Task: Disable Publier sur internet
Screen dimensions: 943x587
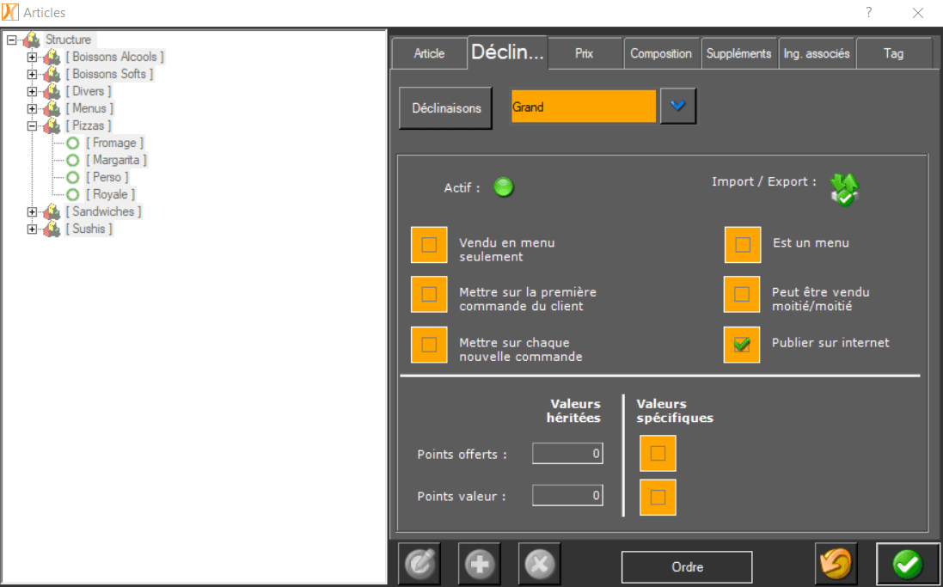Action: pyautogui.click(x=741, y=343)
